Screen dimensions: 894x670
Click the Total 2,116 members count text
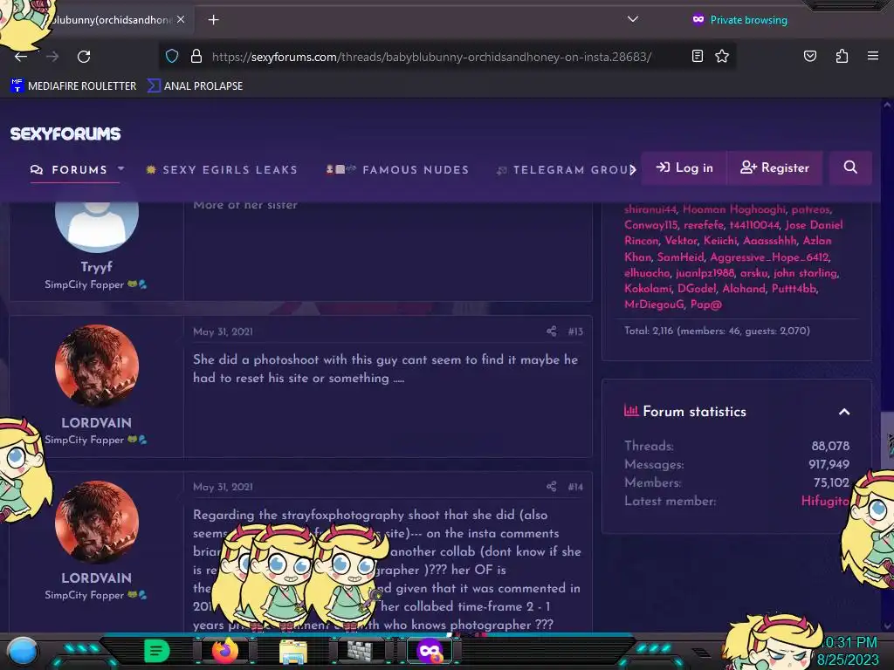(717, 331)
